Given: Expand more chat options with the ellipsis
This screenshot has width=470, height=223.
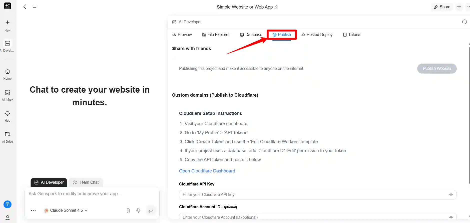Looking at the screenshot, I should click(x=33, y=210).
